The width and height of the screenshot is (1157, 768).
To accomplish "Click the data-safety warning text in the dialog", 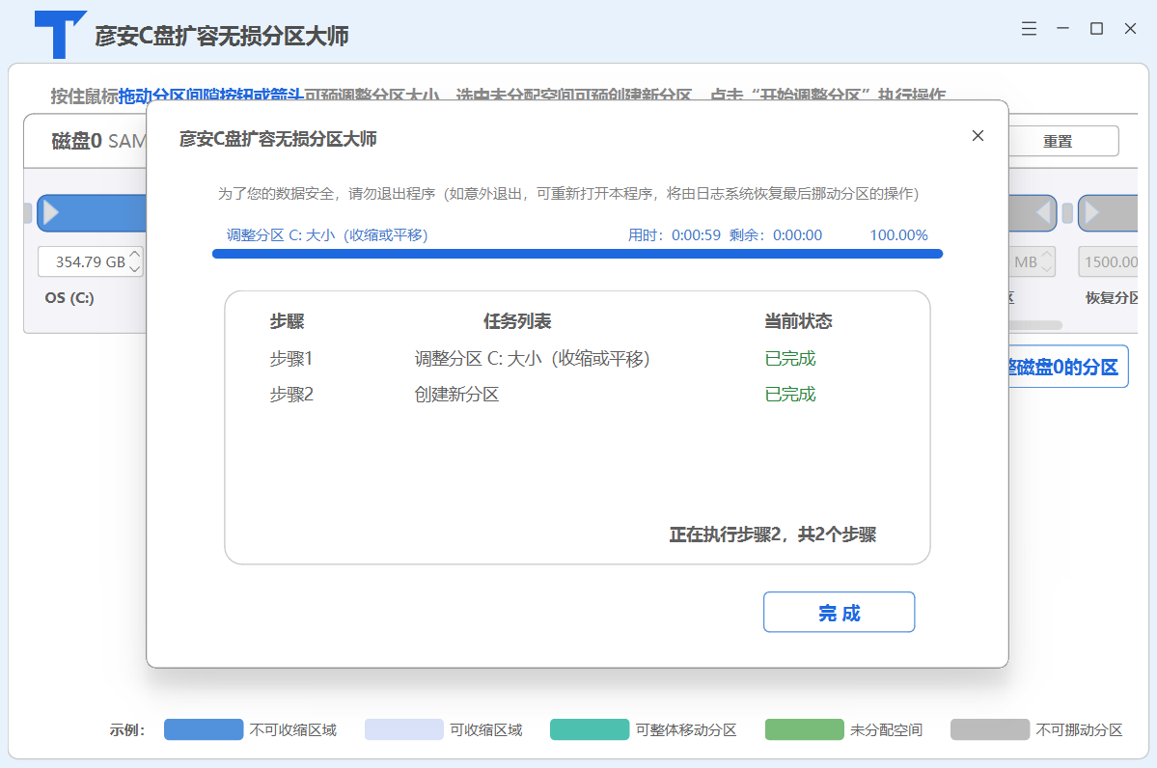I will (x=568, y=194).
